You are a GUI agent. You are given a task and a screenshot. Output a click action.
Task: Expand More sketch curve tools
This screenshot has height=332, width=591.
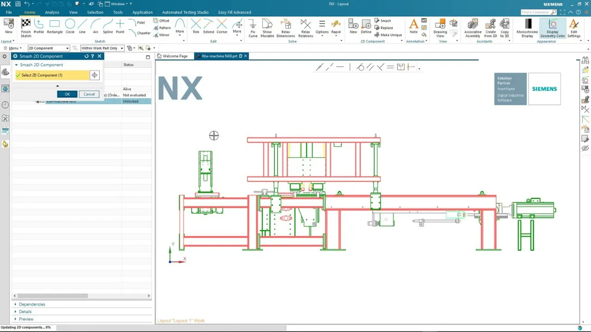(x=180, y=28)
